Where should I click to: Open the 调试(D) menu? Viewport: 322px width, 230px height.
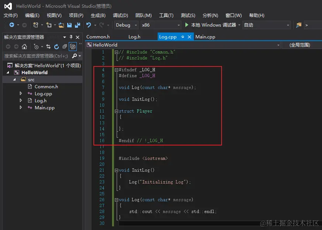(120, 16)
